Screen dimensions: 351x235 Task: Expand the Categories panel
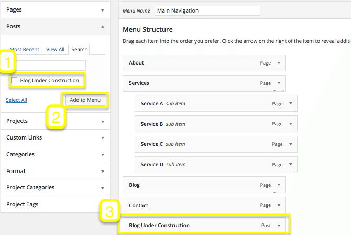[103, 155]
